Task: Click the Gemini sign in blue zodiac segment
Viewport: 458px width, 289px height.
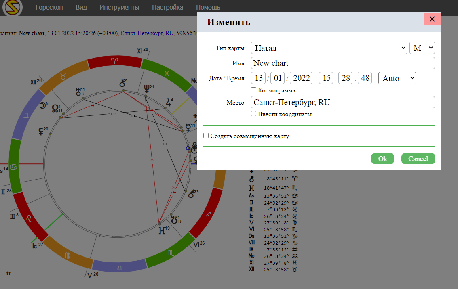Action: pyautogui.click(x=26, y=116)
